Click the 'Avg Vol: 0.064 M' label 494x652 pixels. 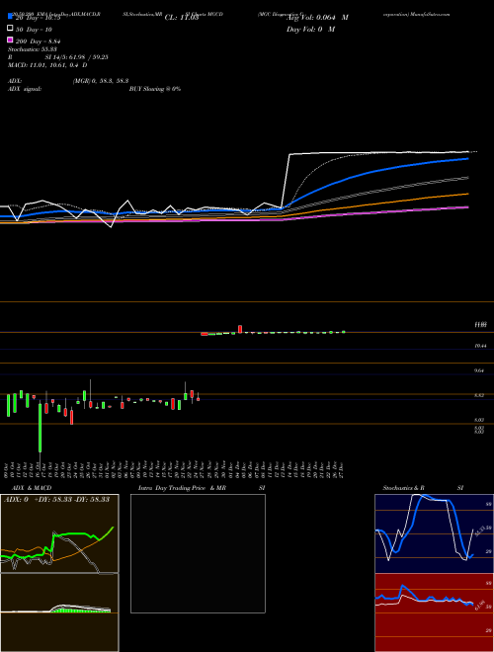317,18
